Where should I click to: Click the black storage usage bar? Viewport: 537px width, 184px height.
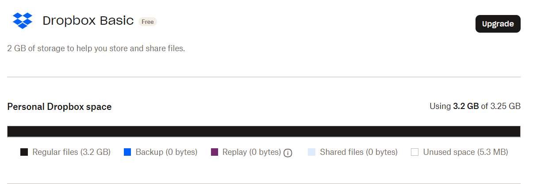(x=264, y=131)
